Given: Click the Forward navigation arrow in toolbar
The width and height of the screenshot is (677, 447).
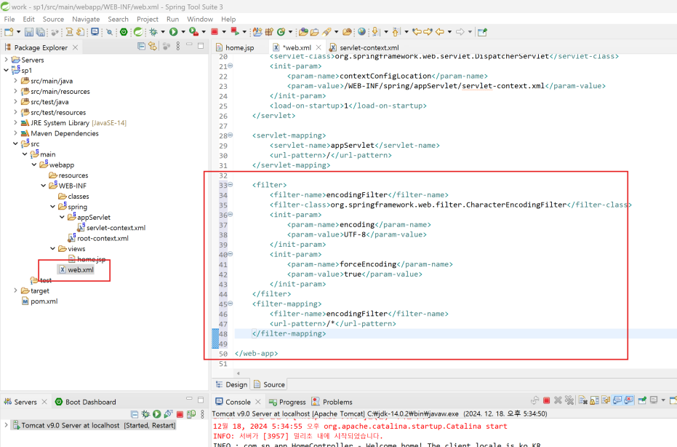Looking at the screenshot, I should (460, 32).
